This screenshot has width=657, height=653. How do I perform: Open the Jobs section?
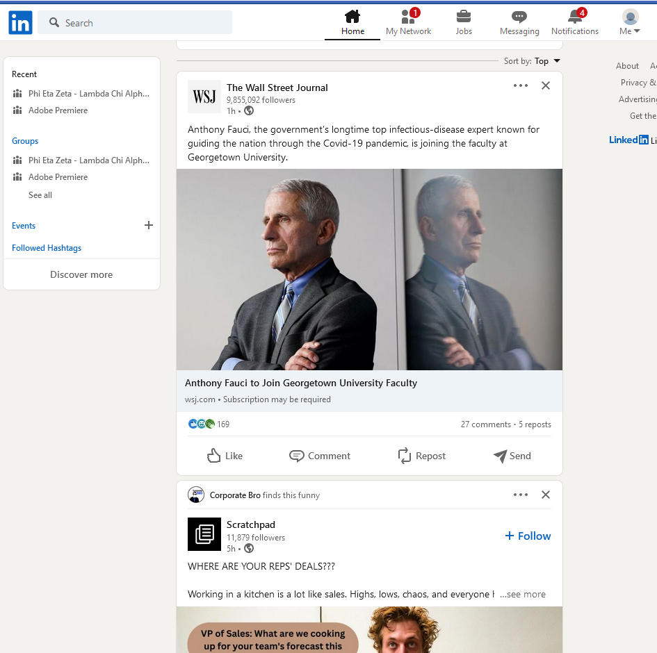tap(463, 22)
